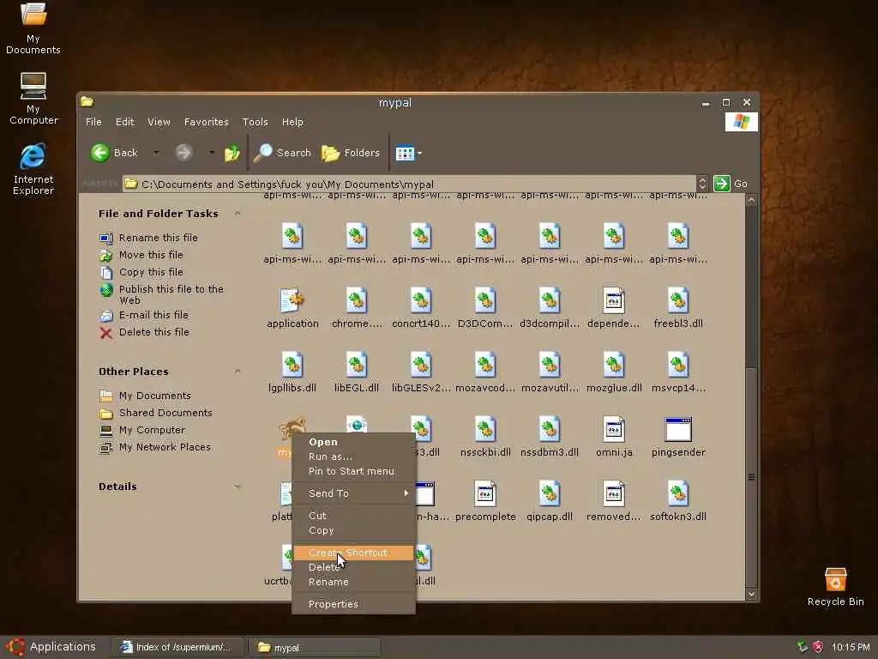Switch to Index of /supermium taskbar window

177,647
